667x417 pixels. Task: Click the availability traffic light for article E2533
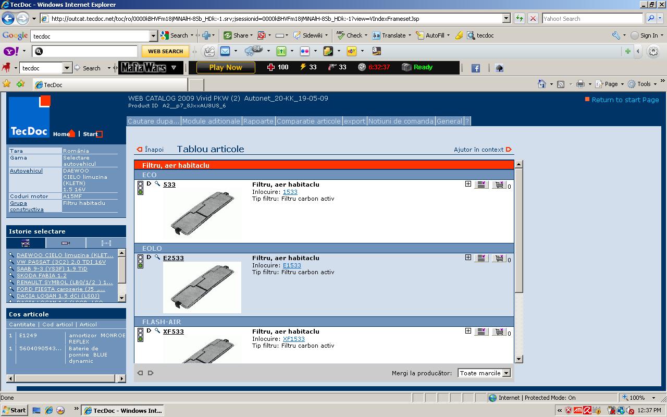[x=140, y=261]
